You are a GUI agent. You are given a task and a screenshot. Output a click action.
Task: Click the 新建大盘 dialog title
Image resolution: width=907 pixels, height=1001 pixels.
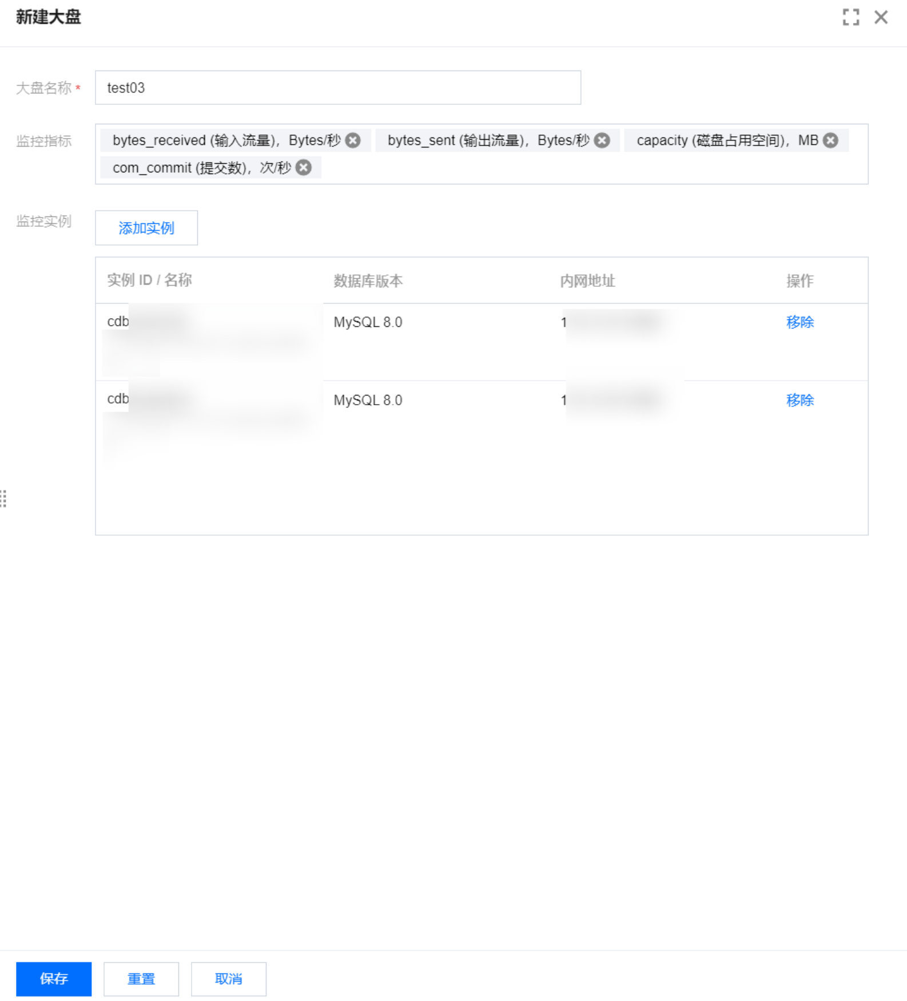(49, 17)
